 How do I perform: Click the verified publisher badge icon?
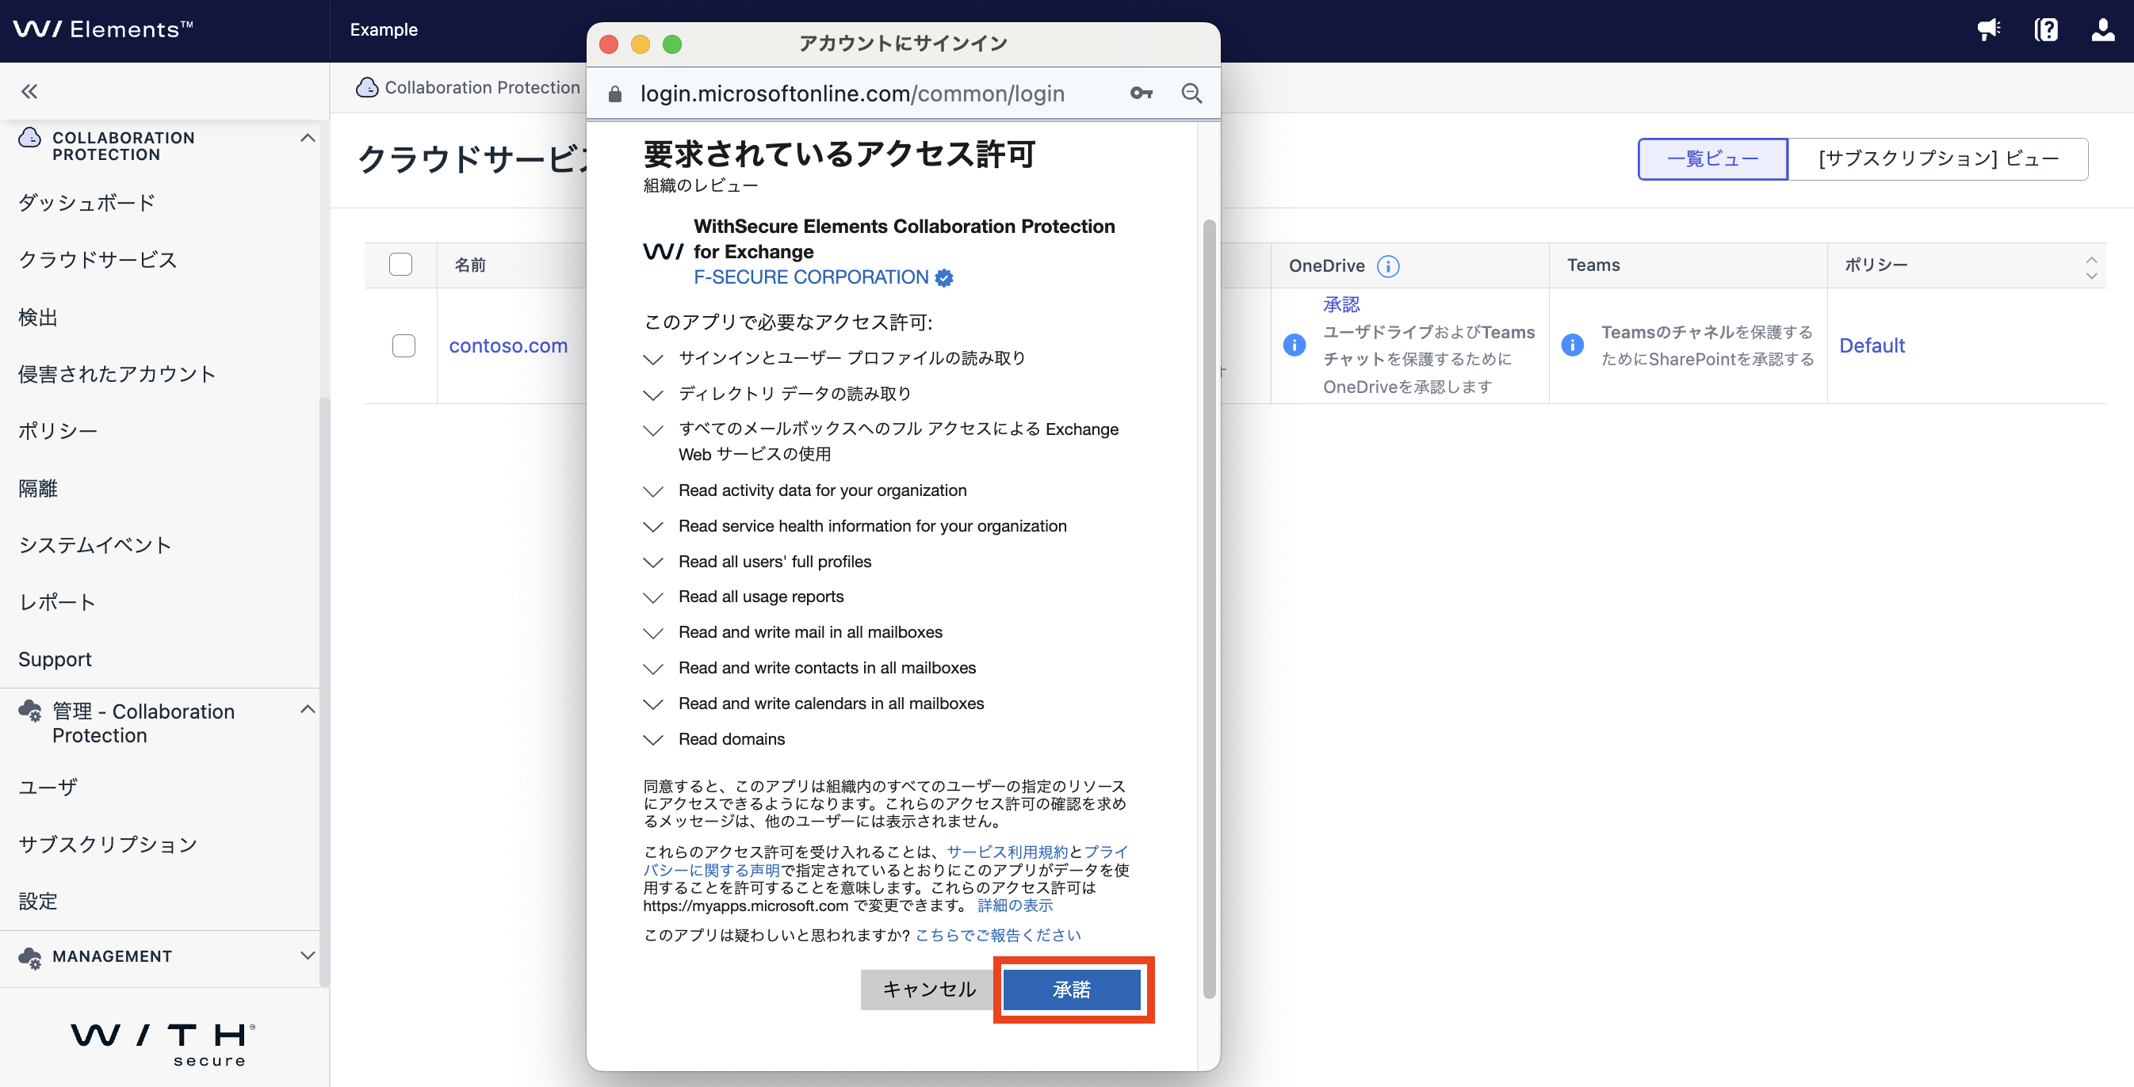click(943, 278)
